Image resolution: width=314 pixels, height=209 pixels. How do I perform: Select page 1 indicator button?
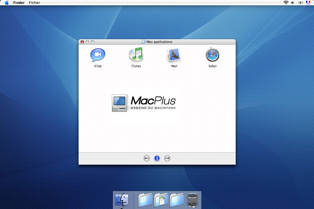[157, 158]
